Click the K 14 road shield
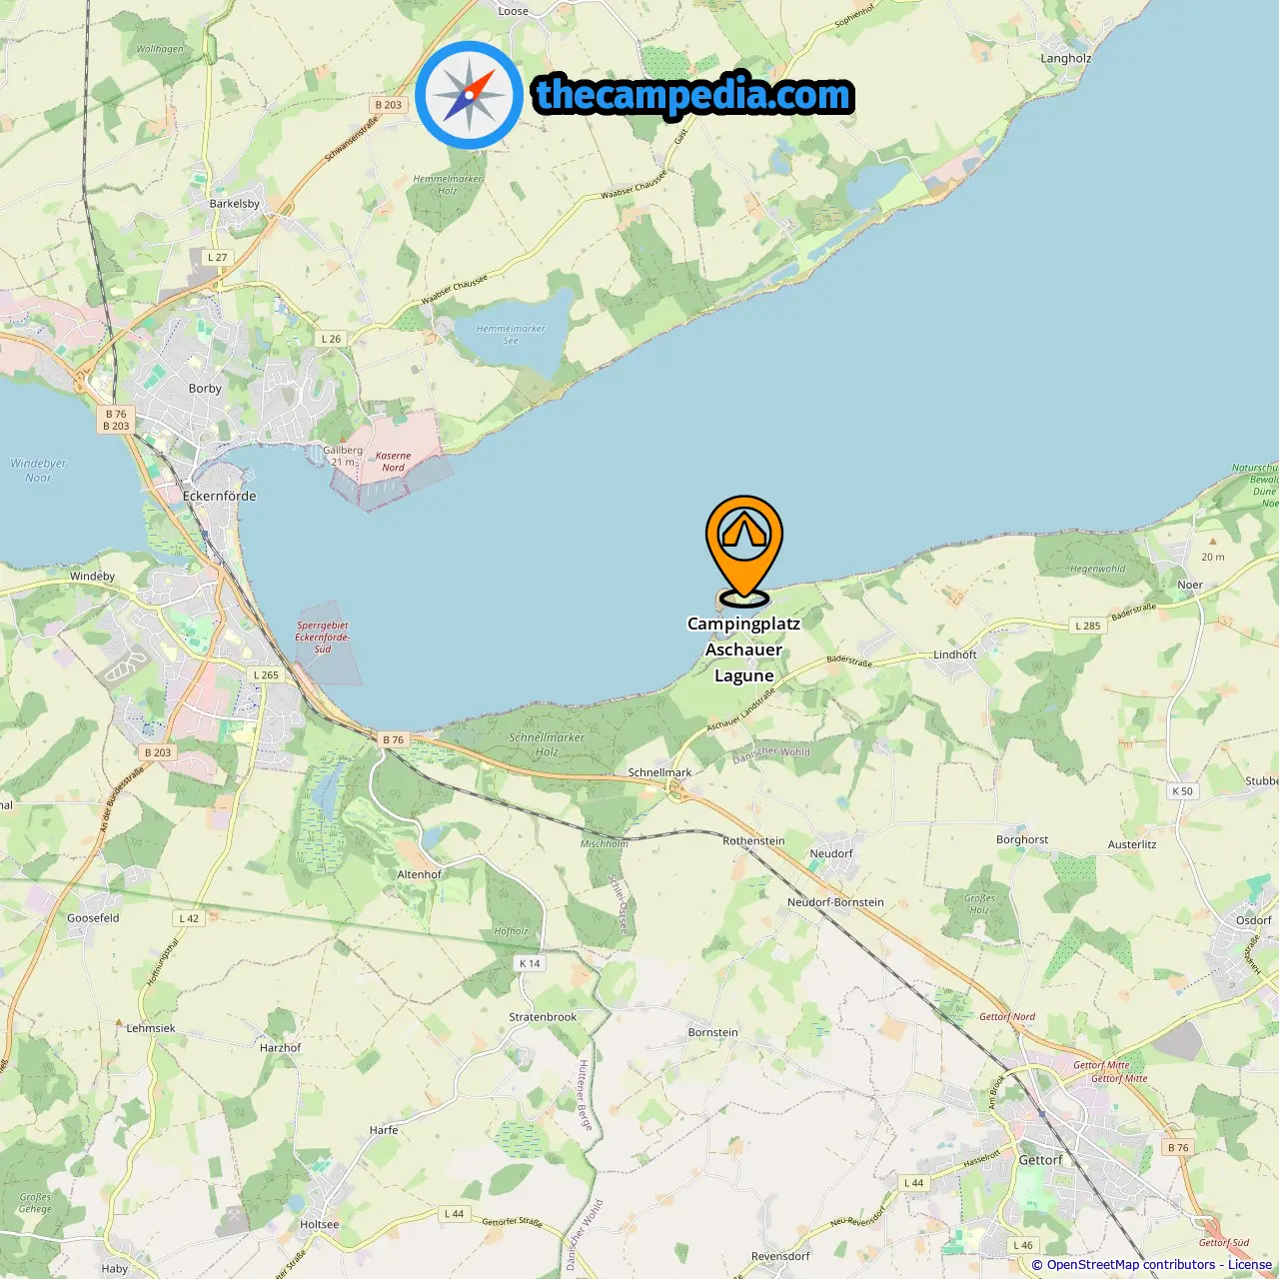1279x1279 pixels. pos(530,963)
